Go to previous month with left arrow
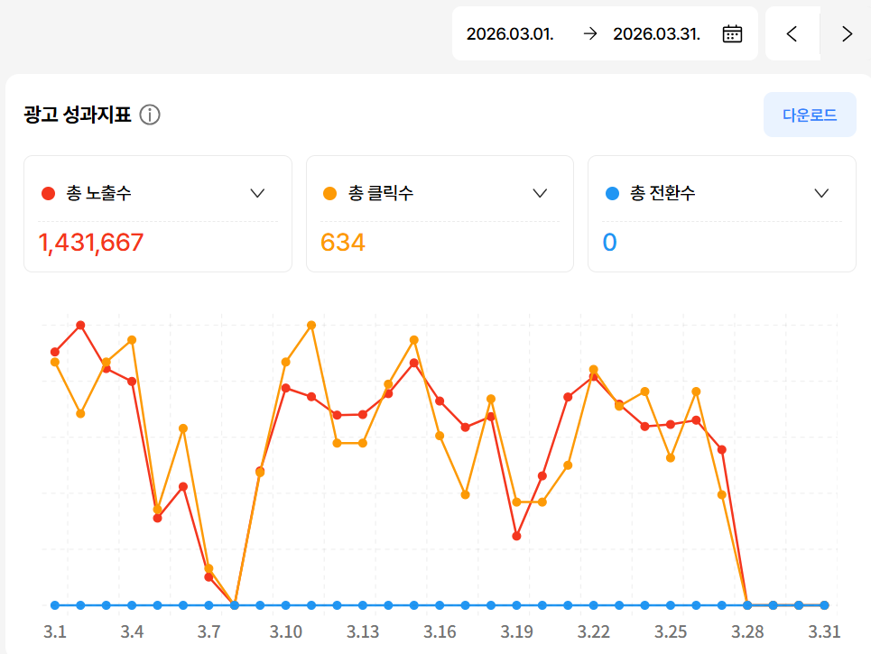Viewport: 871px width, 654px height. pos(792,34)
